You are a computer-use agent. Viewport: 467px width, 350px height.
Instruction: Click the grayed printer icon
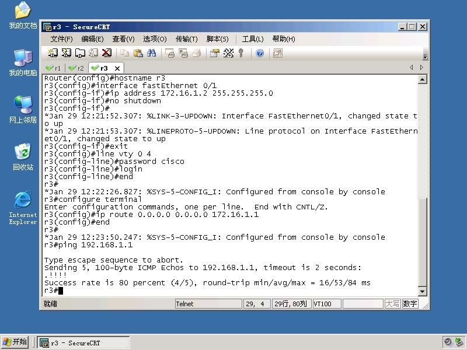tap(197, 53)
